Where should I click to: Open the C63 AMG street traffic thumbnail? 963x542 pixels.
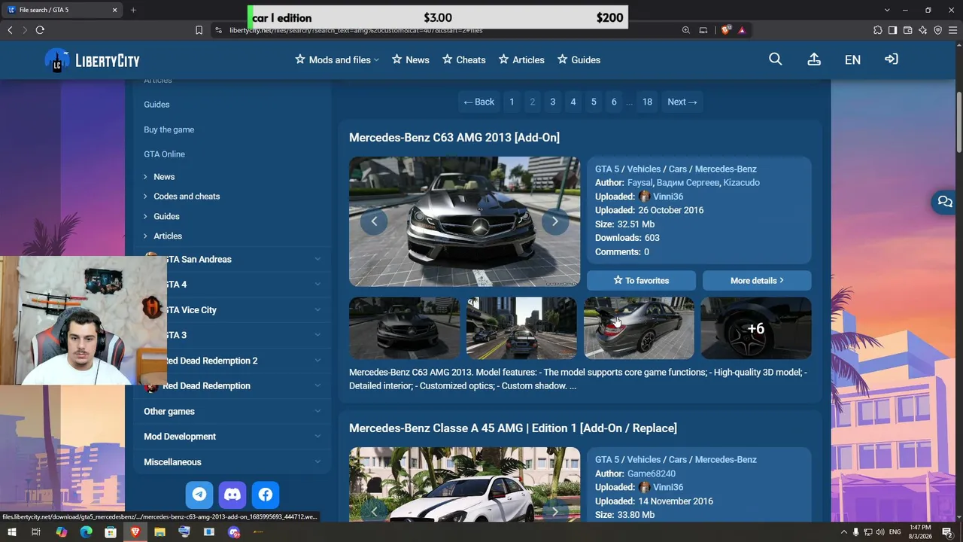(521, 328)
